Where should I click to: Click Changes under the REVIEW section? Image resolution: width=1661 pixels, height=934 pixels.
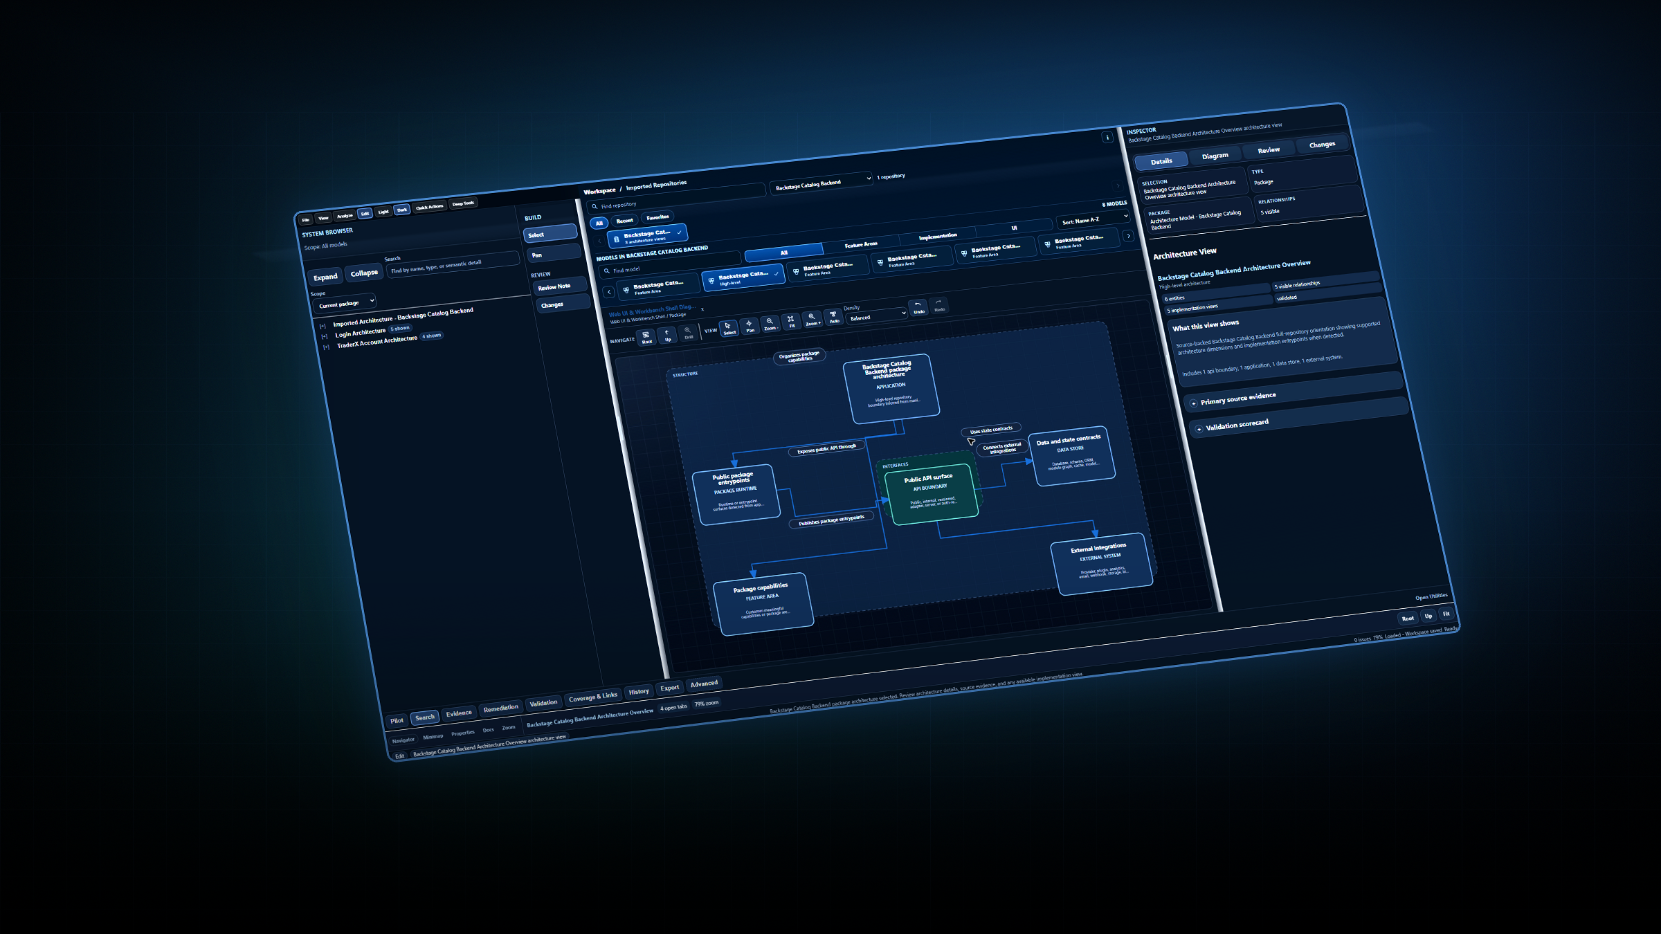[x=563, y=303]
